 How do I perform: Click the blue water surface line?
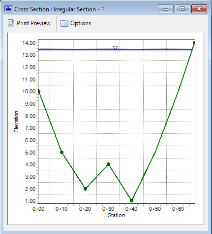click(115, 49)
